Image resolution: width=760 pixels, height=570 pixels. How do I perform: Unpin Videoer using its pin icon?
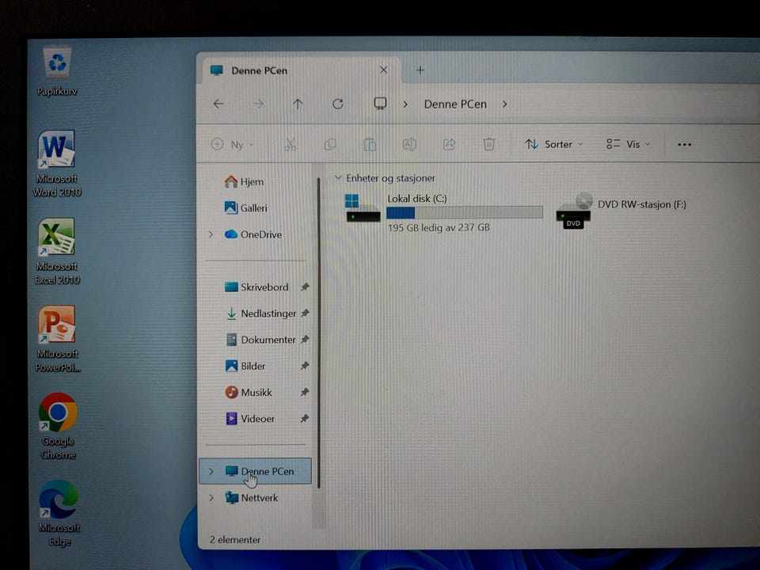point(305,418)
